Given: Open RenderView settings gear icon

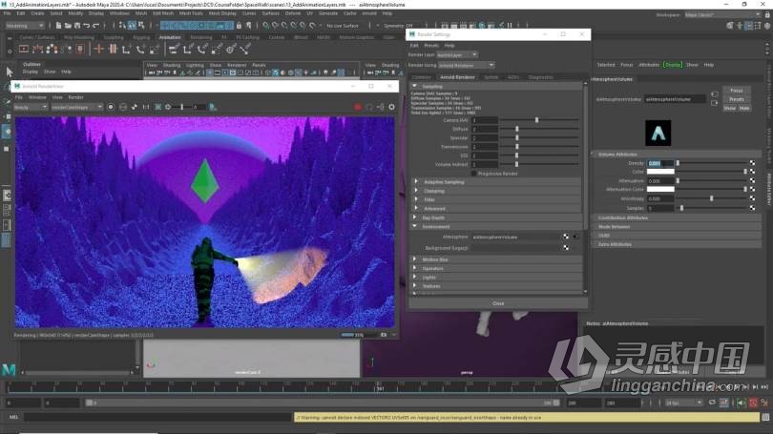Looking at the screenshot, I should coord(391,107).
